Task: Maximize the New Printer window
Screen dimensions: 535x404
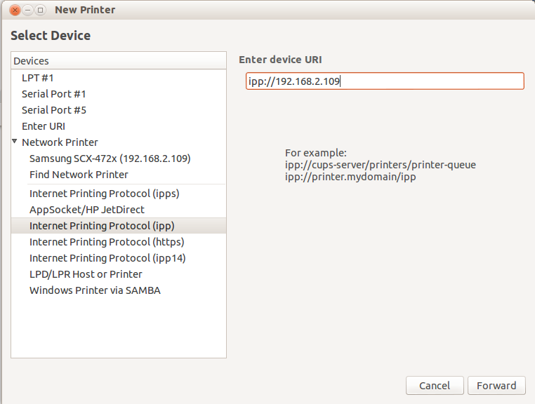Action: click(40, 10)
